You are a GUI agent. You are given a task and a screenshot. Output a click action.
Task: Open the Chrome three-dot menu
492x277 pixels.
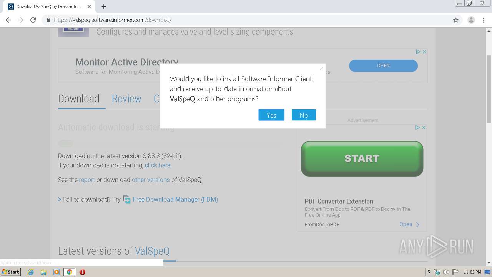click(484, 20)
